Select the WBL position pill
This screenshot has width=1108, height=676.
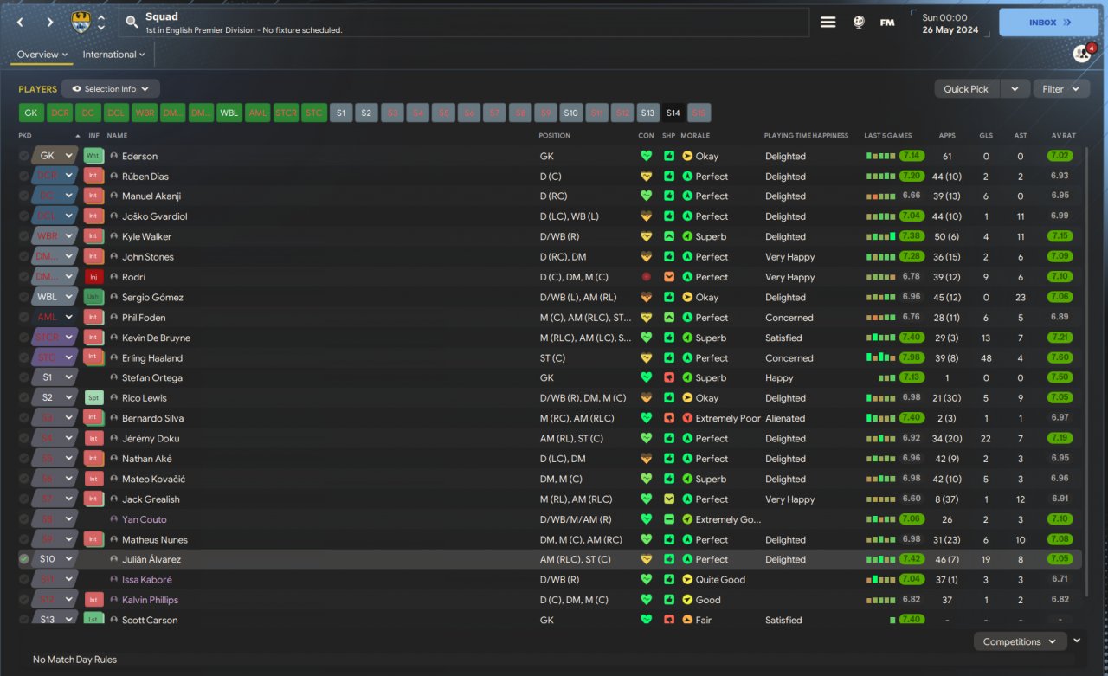pos(229,113)
